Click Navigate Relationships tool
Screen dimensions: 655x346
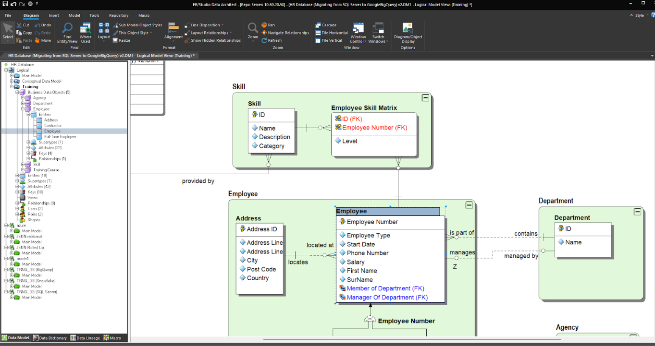(x=285, y=33)
